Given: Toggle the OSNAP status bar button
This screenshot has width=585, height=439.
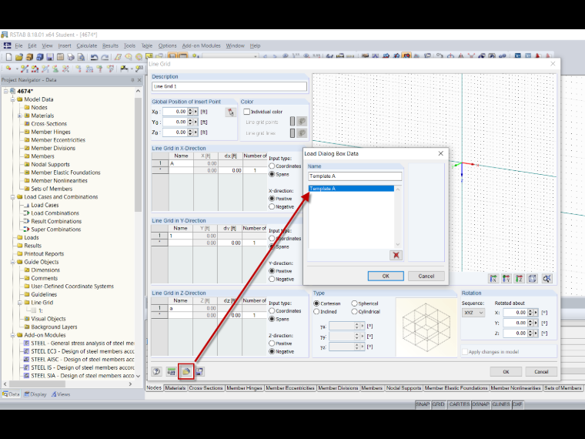Looking at the screenshot, I should click(480, 404).
